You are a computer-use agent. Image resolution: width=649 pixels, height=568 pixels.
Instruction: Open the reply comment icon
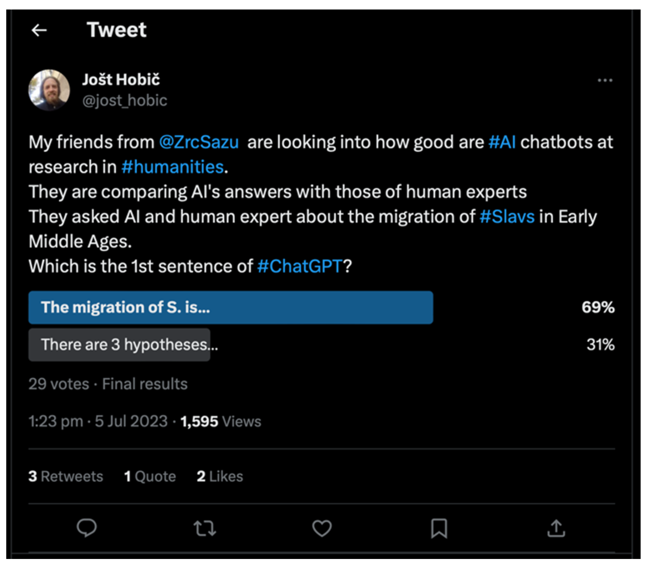[86, 528]
